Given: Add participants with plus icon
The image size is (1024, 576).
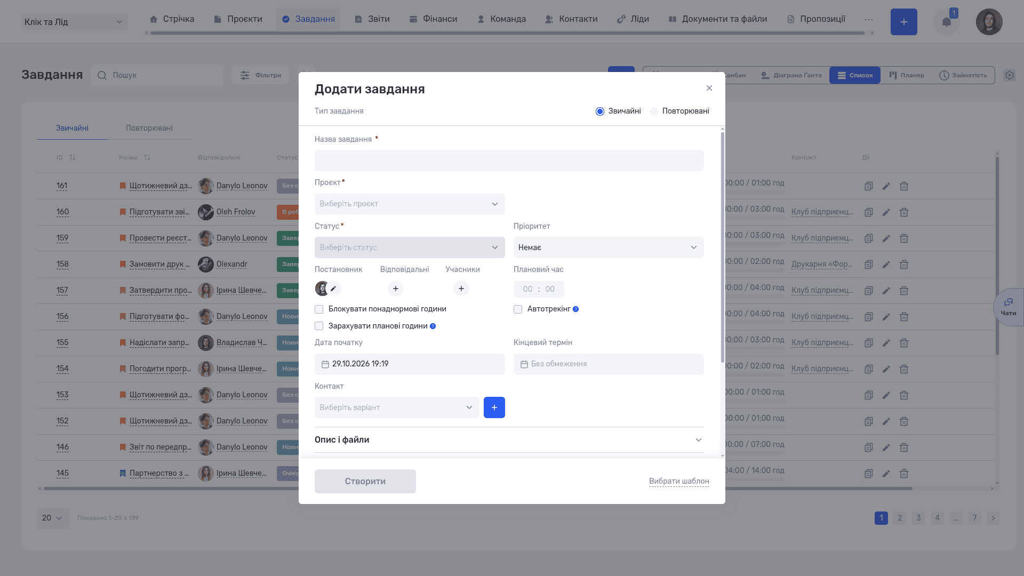Looking at the screenshot, I should coord(461,289).
